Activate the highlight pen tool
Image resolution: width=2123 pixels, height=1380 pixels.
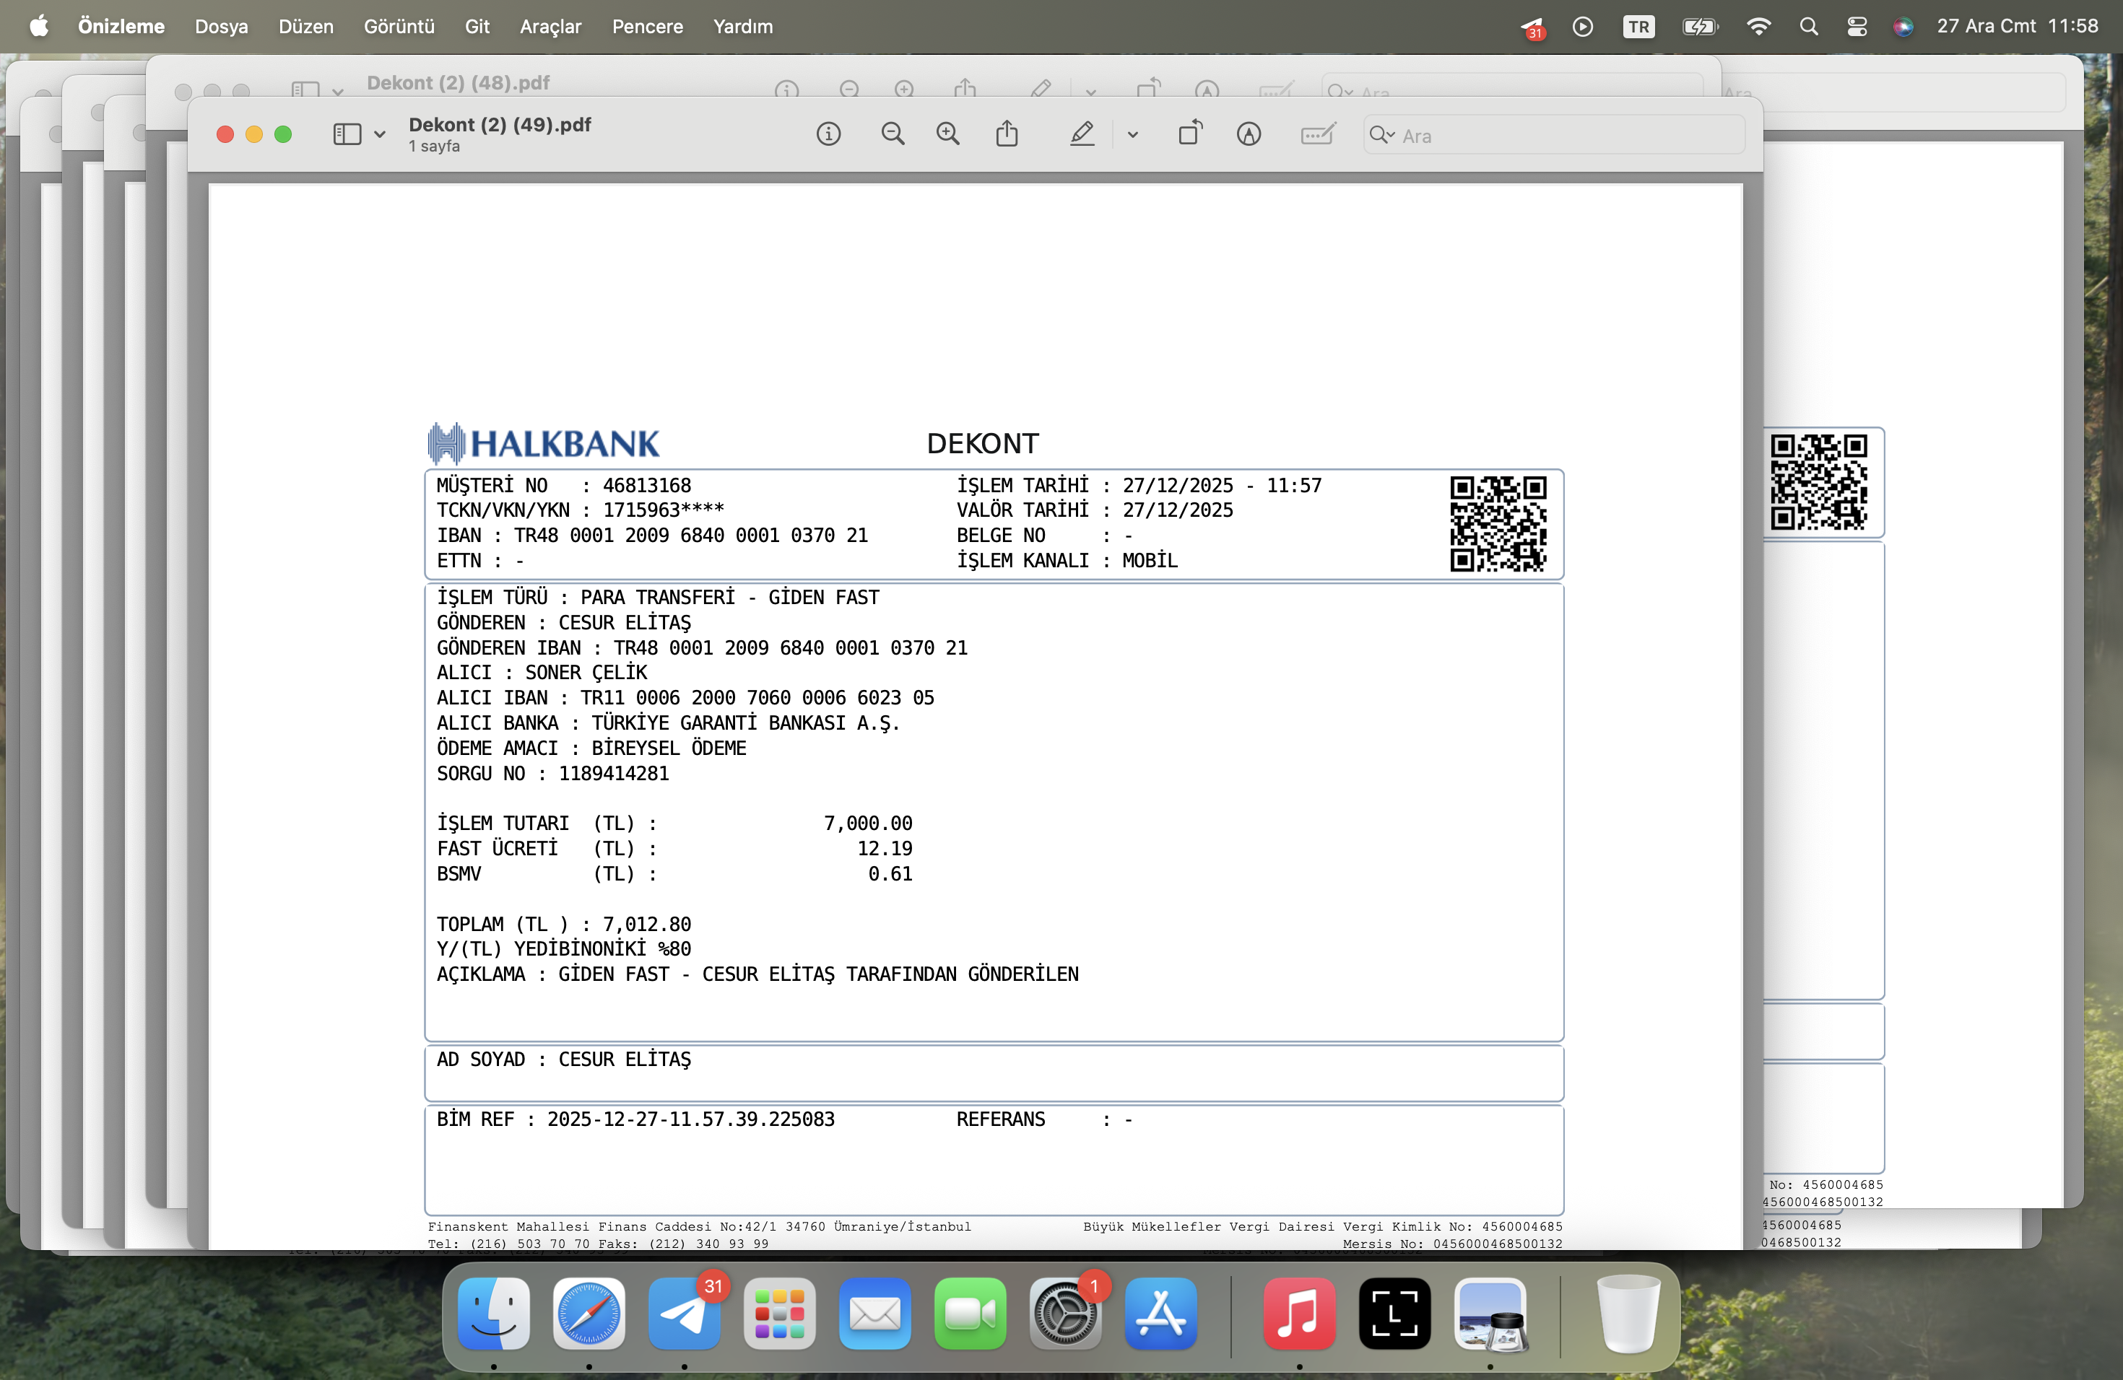(1082, 135)
